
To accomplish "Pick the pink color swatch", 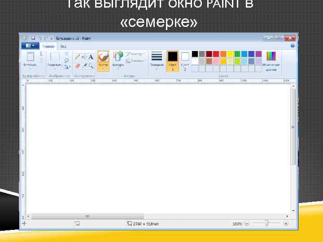I will pyautogui.click(x=216, y=61).
